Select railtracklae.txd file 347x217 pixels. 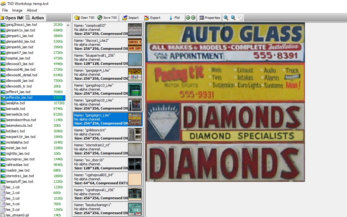[33, 165]
